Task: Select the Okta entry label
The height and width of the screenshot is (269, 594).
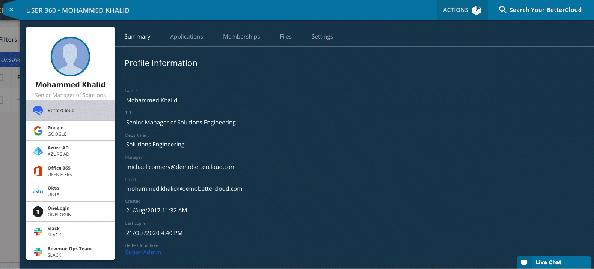Action: 54,191
